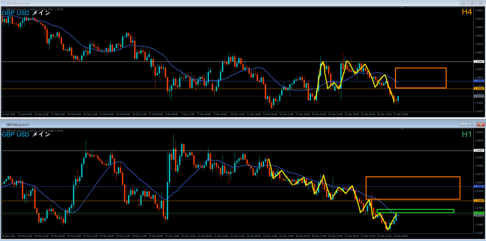Click the 27 Mar 20:00 date on the H4 time axis
486x241 pixels.
pyautogui.click(x=401, y=114)
